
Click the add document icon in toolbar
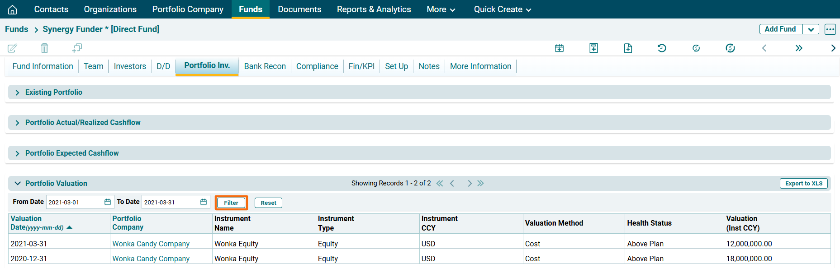tap(628, 48)
